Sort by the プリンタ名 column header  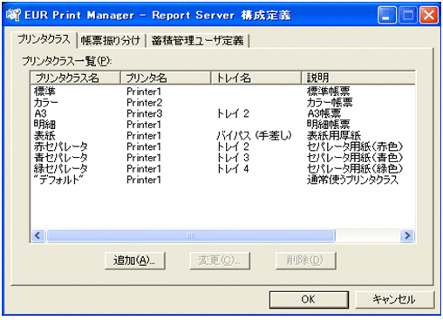pyautogui.click(x=166, y=78)
